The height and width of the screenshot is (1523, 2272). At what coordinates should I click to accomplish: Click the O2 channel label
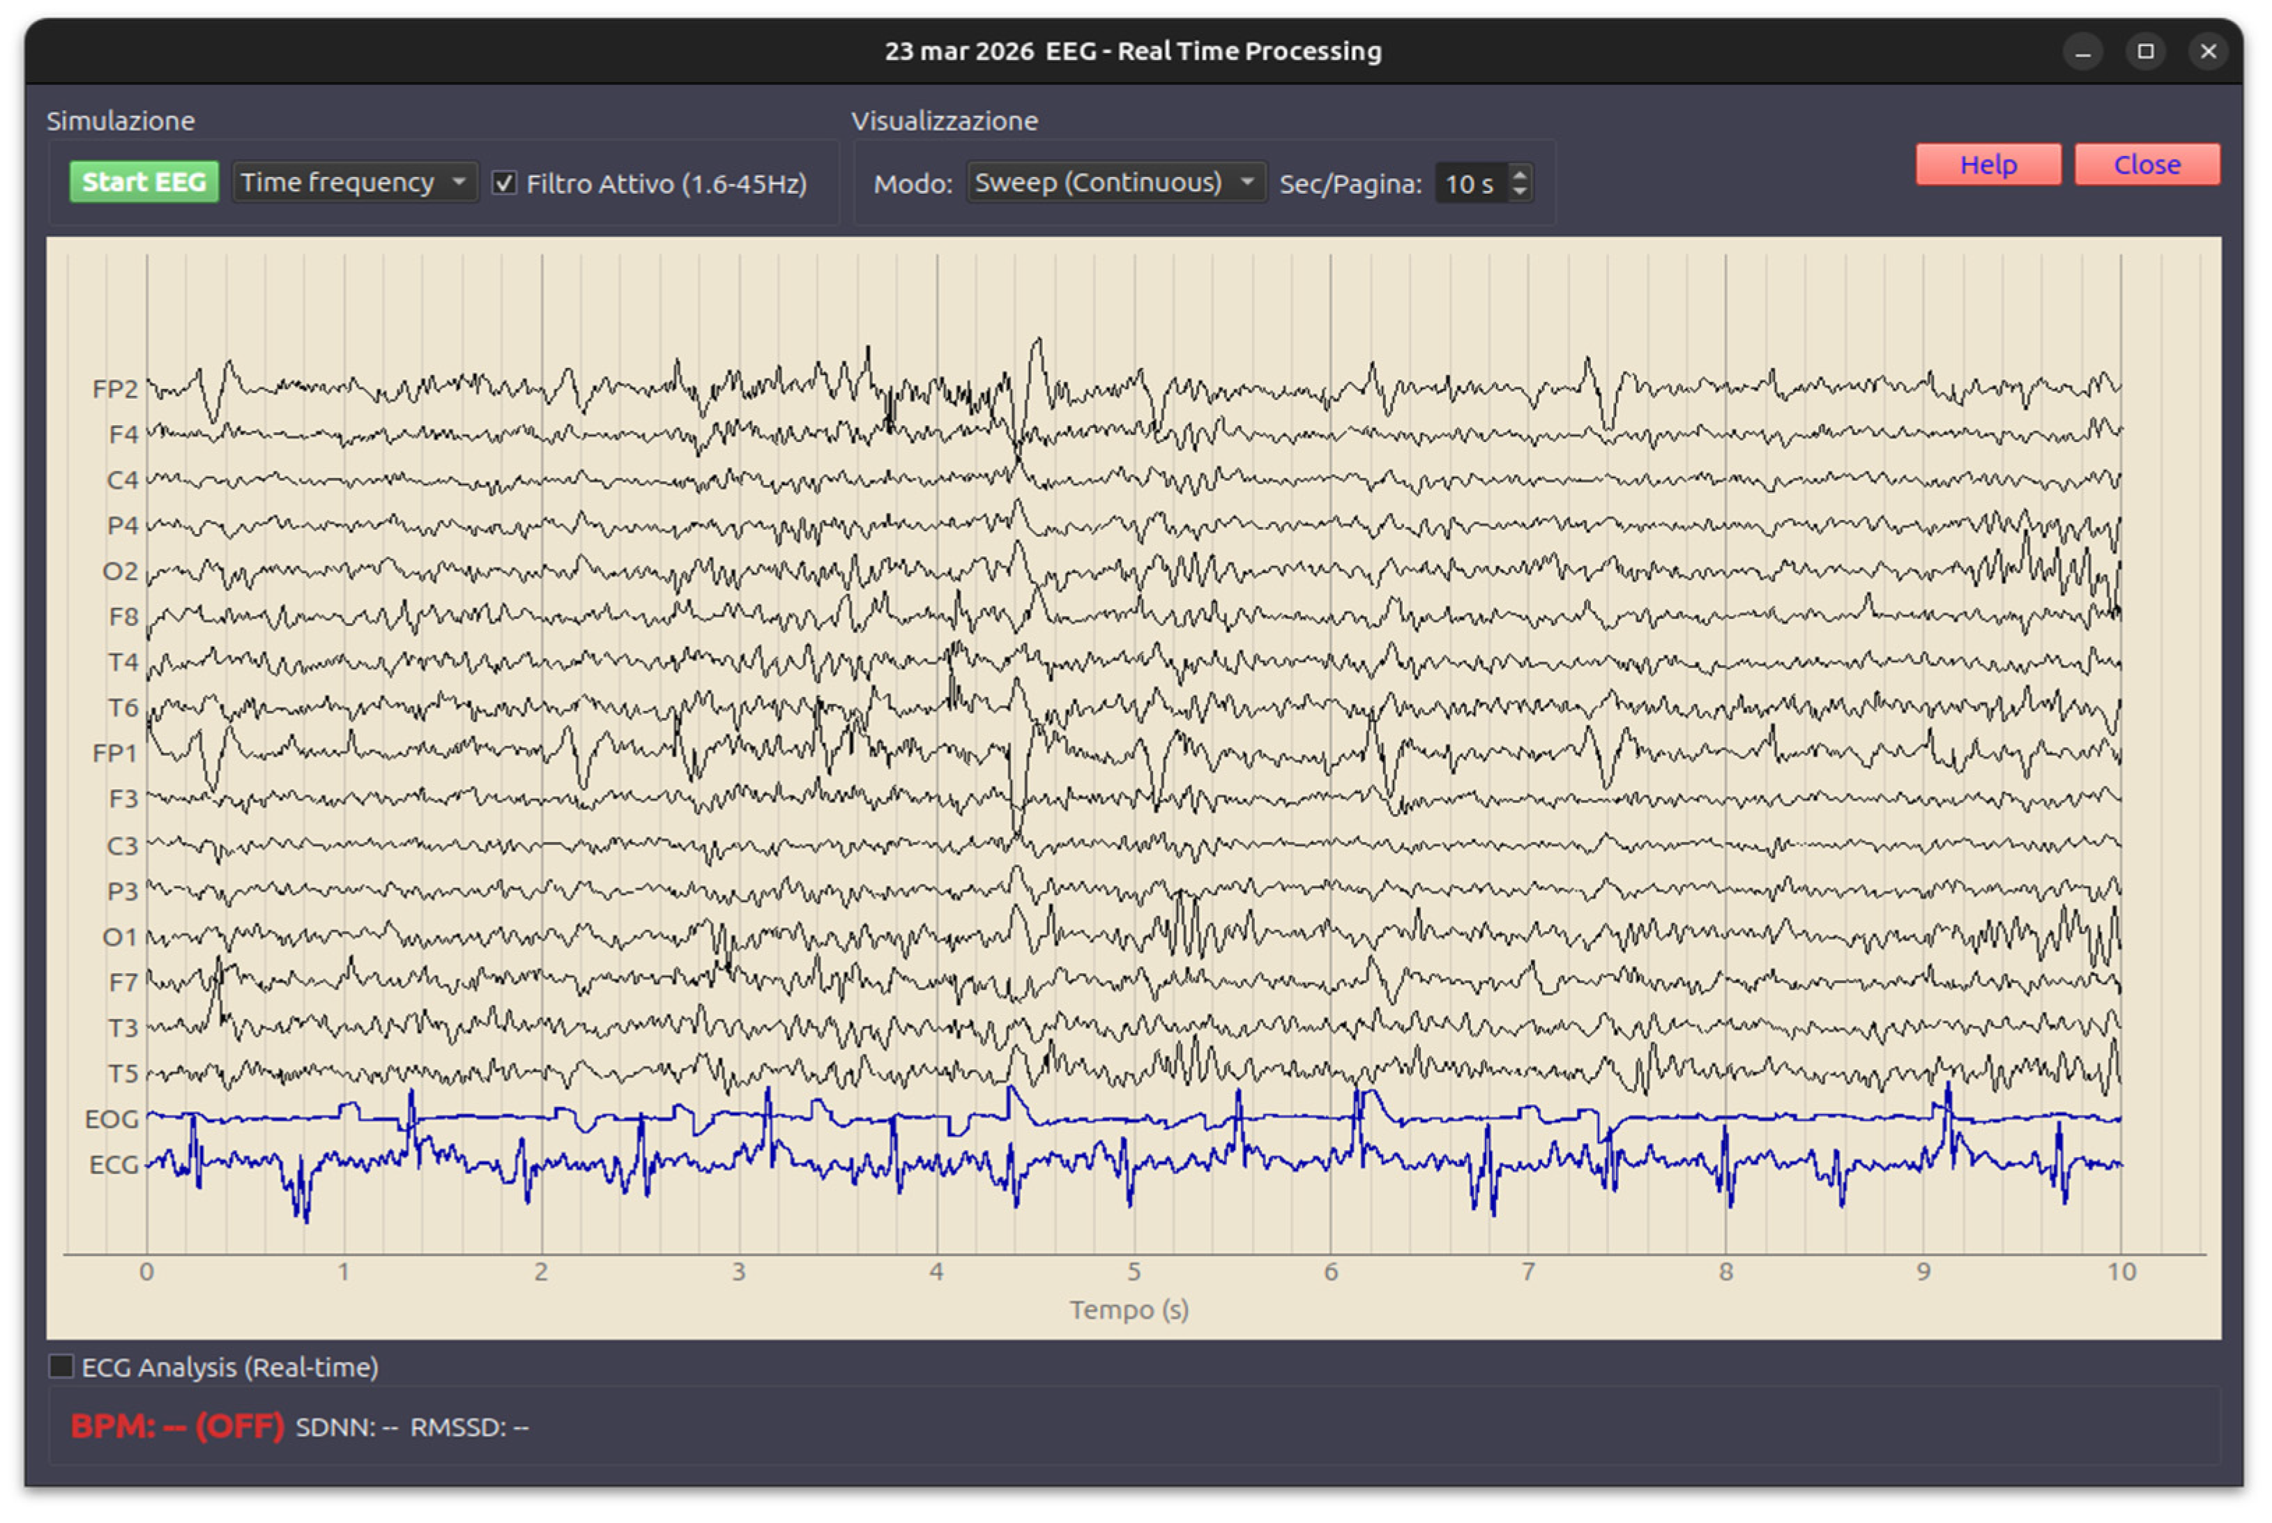(x=121, y=571)
